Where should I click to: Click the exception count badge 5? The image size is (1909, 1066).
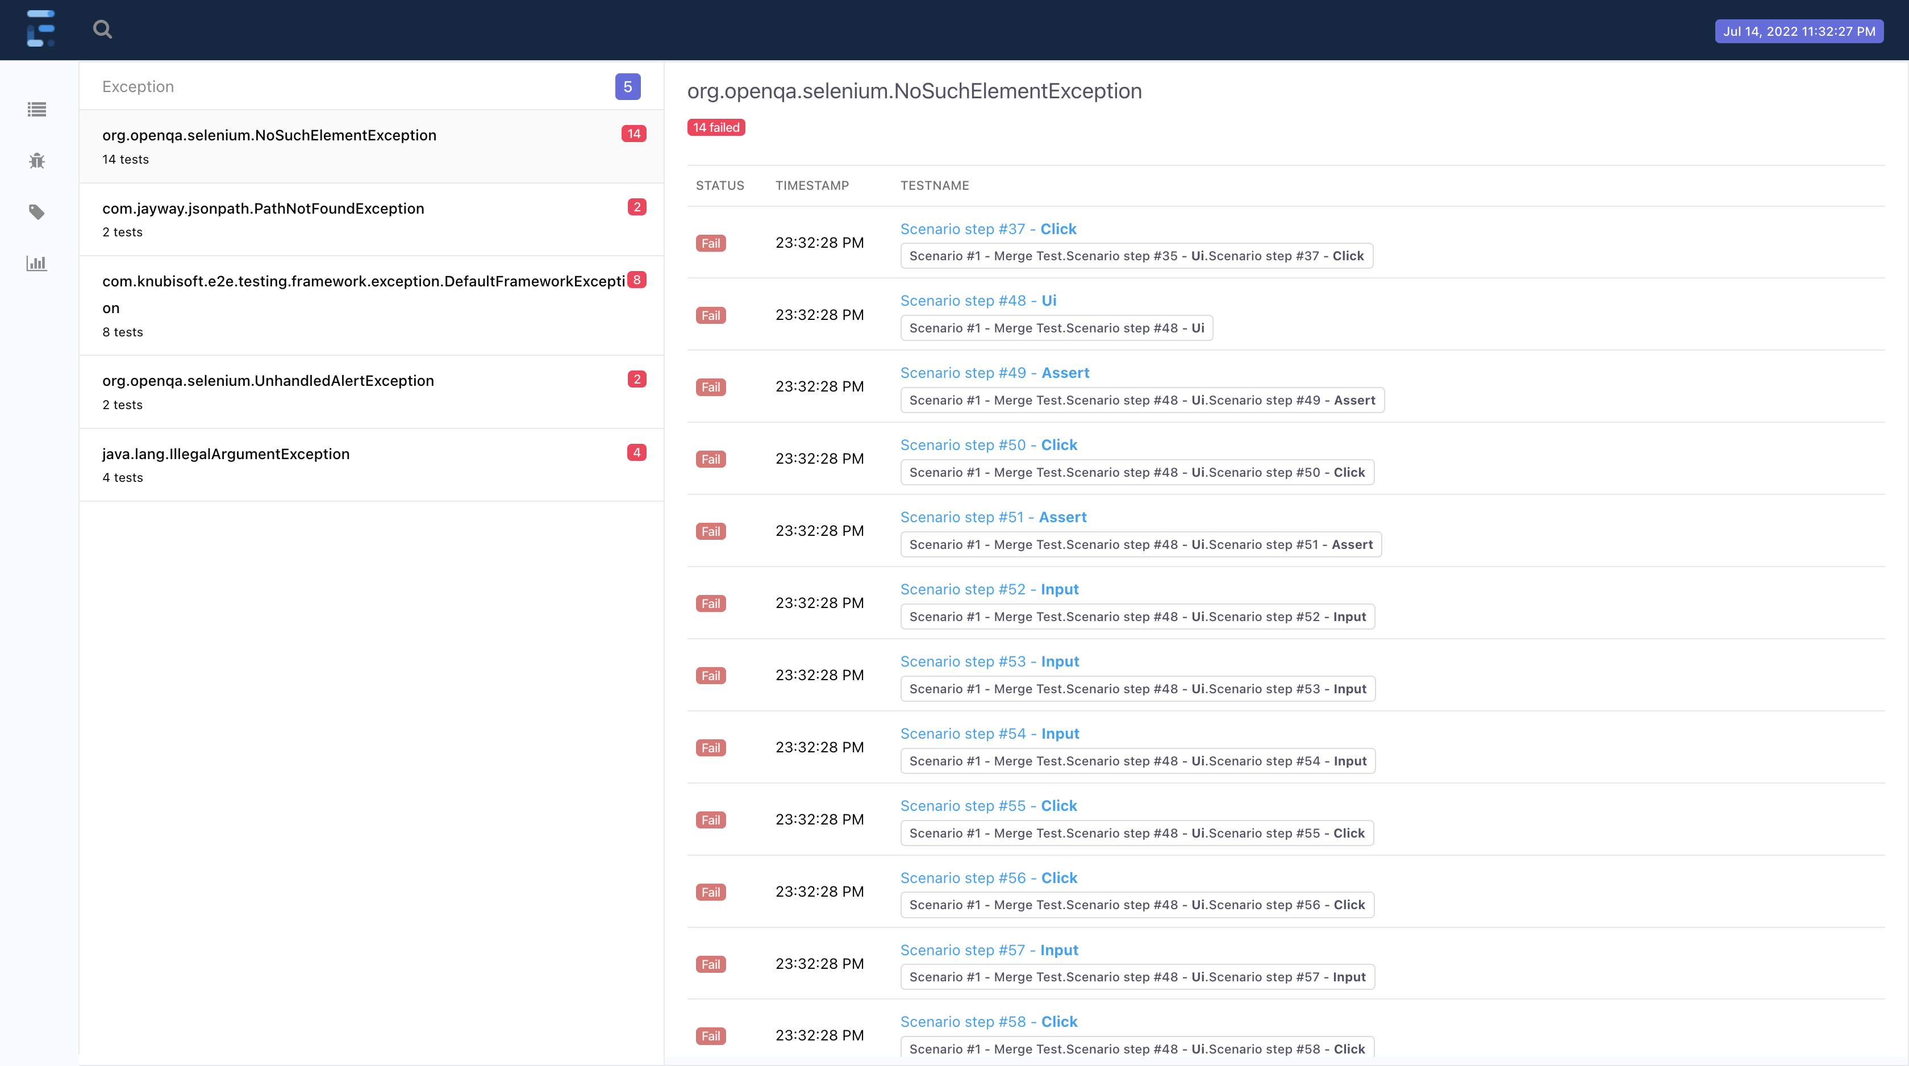click(628, 87)
